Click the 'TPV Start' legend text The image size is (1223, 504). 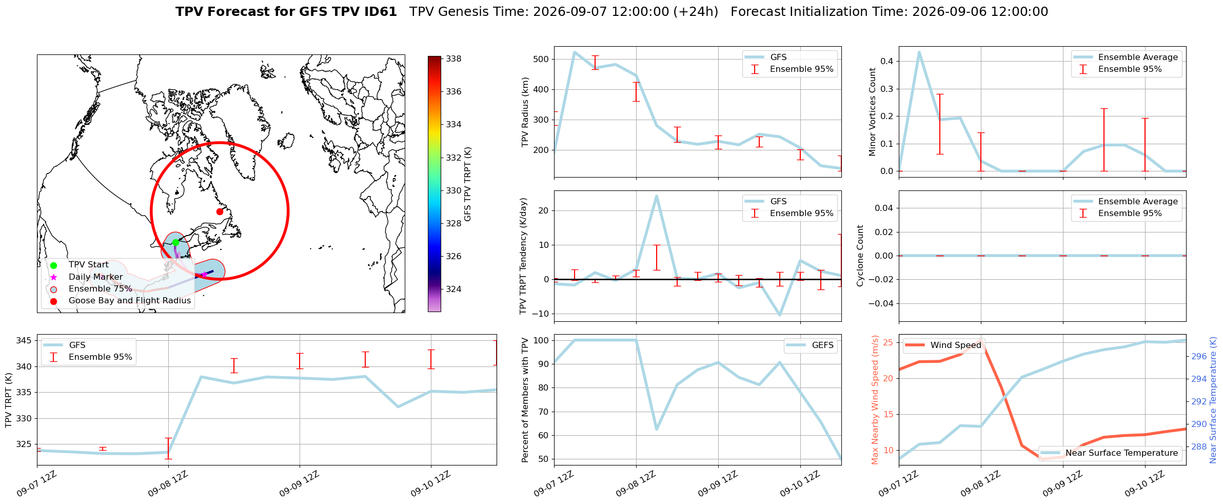89,265
